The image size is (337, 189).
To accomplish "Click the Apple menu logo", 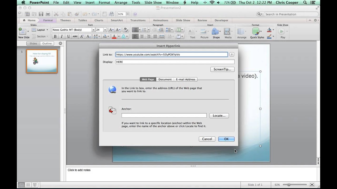I will click(23, 3).
